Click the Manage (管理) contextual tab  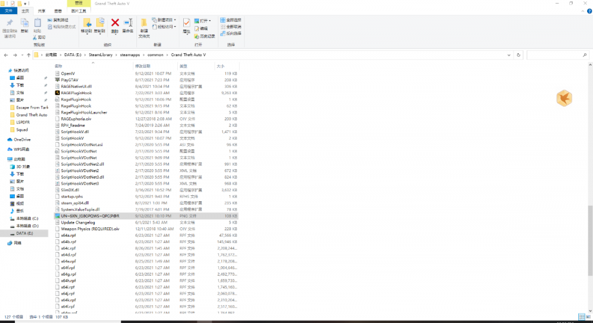[79, 3]
